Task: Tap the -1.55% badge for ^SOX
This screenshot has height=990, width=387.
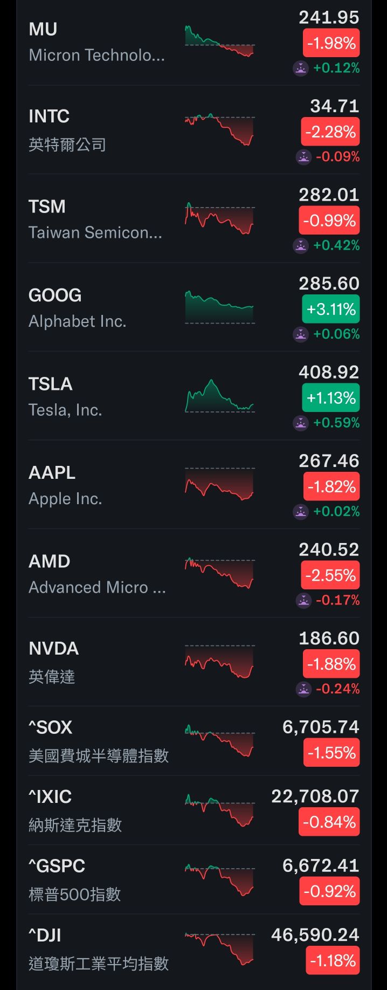Action: click(x=331, y=753)
